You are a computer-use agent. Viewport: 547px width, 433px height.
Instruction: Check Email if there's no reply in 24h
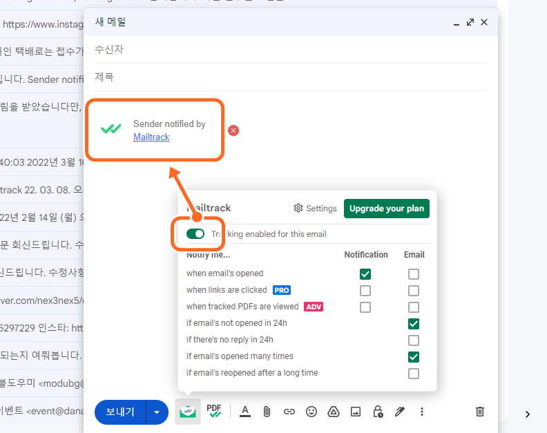point(414,340)
